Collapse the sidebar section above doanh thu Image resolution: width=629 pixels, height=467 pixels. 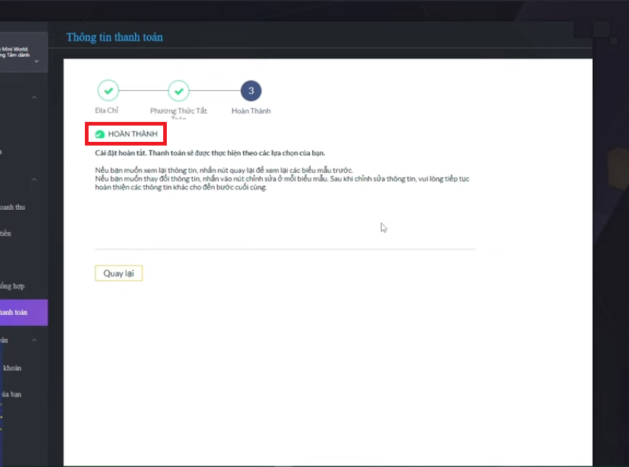tap(34, 181)
